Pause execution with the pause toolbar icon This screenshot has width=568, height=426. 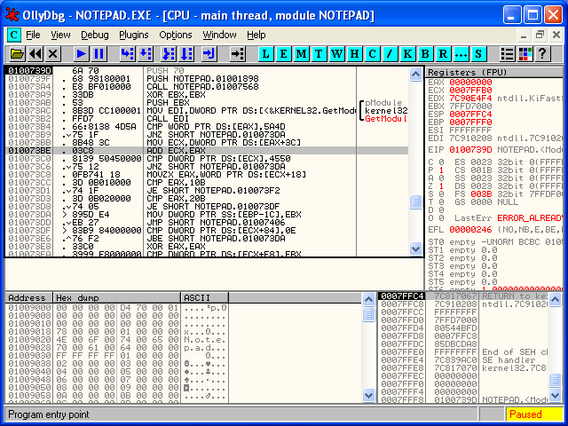[x=99, y=54]
